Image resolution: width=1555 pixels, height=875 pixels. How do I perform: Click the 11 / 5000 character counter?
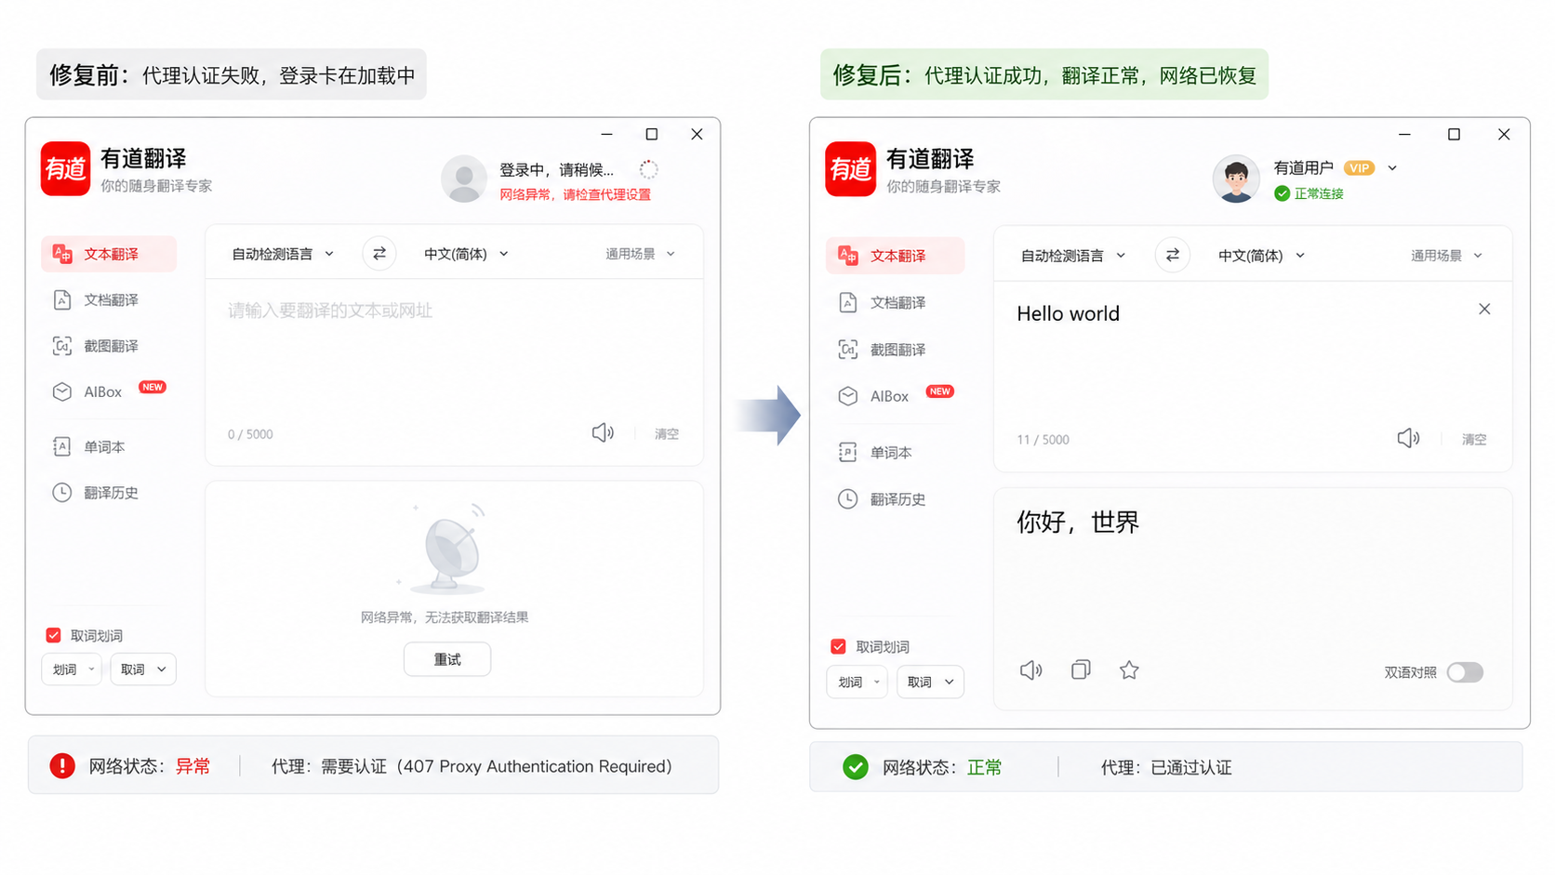pos(1043,440)
